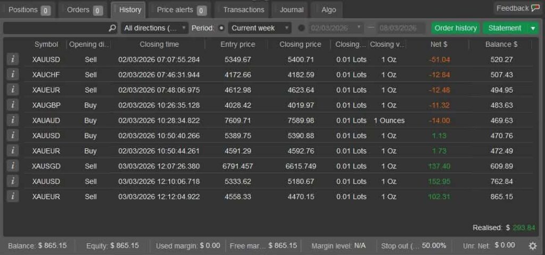View info for the XAUAUD trade
Image resolution: width=545 pixels, height=255 pixels.
coord(12,121)
